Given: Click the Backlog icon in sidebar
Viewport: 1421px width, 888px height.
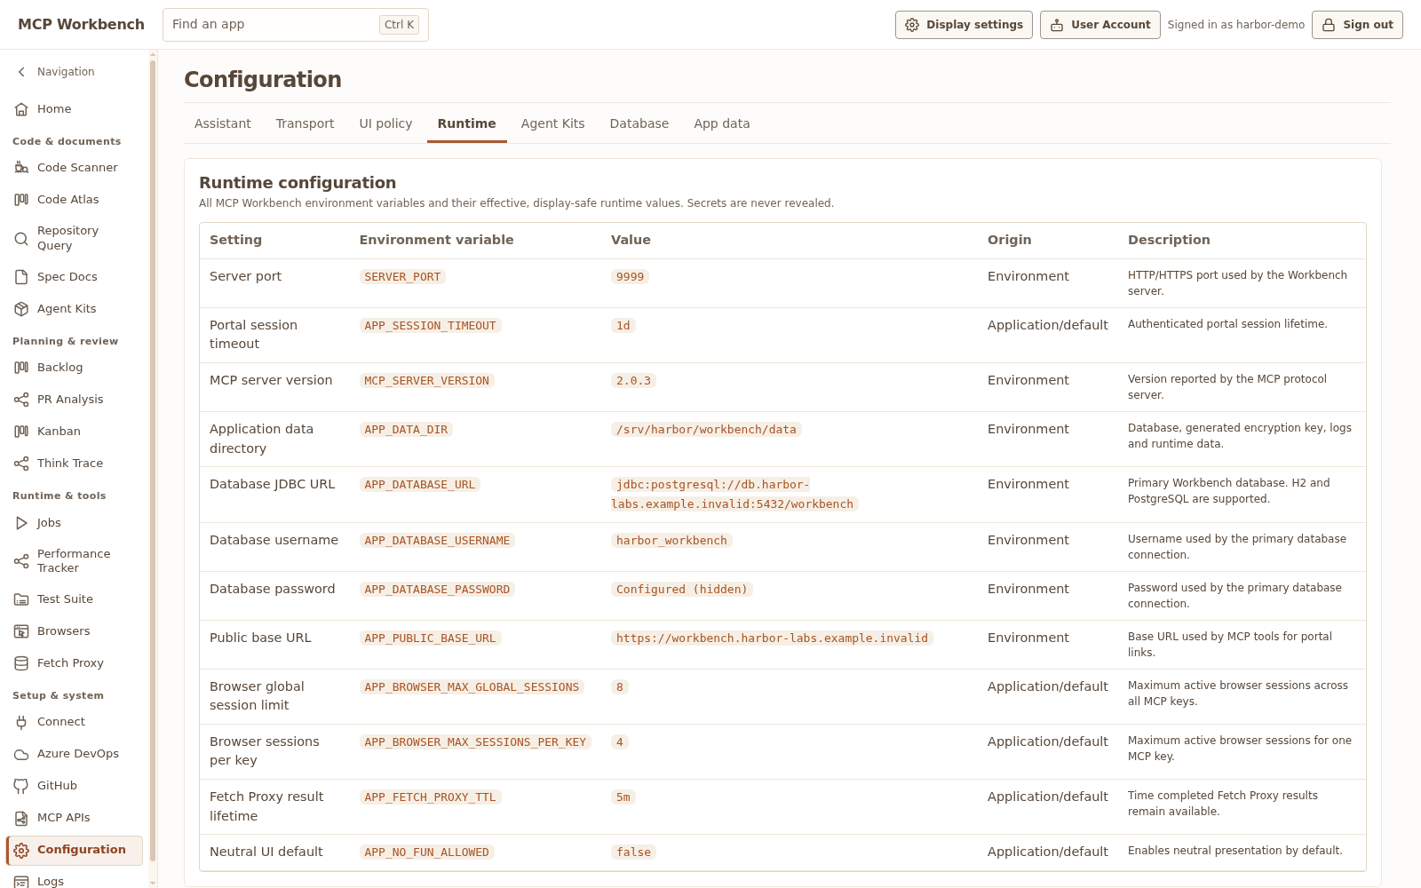Looking at the screenshot, I should pyautogui.click(x=21, y=368).
